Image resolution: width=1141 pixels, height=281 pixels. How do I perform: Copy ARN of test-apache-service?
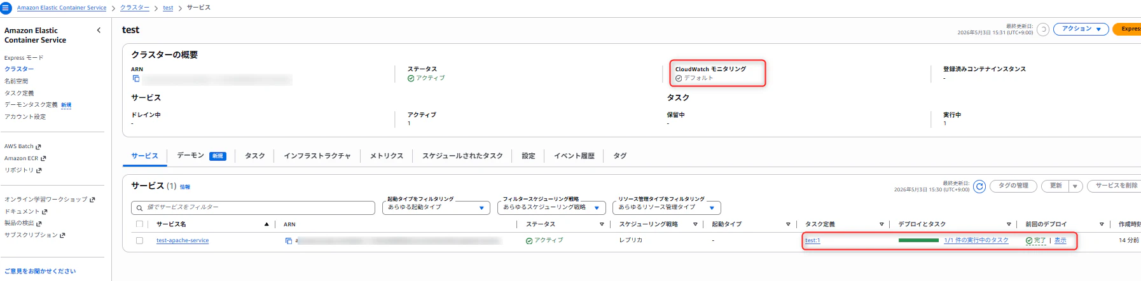[289, 241]
